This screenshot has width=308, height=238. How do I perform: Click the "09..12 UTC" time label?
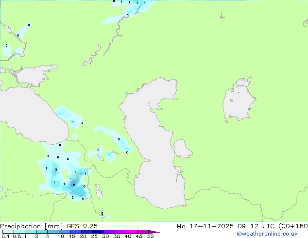256,226
